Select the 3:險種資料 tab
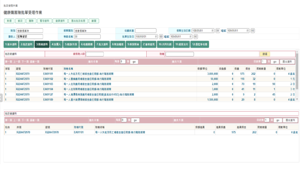 click(x=42, y=44)
